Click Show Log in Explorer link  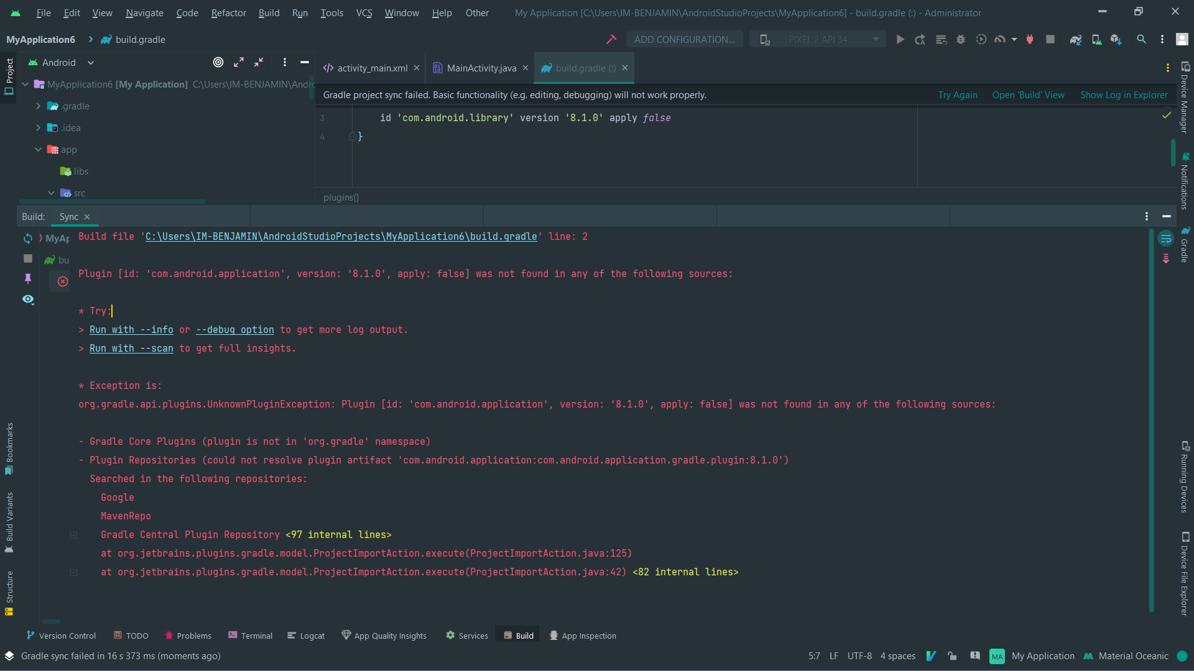1124,94
